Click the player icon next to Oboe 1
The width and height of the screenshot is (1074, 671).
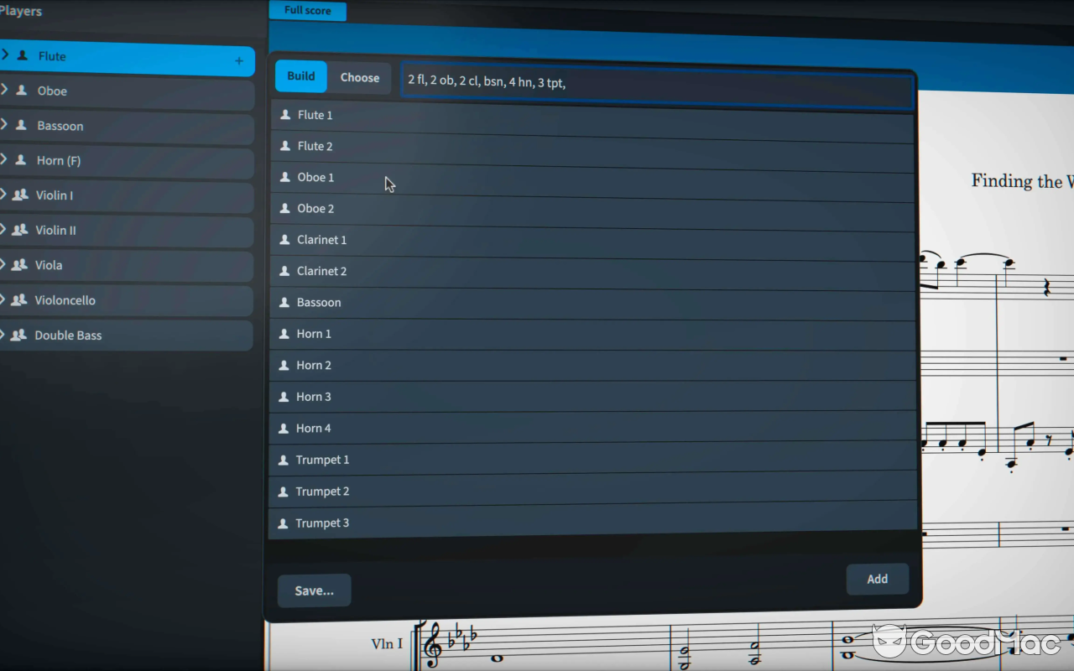pos(283,177)
